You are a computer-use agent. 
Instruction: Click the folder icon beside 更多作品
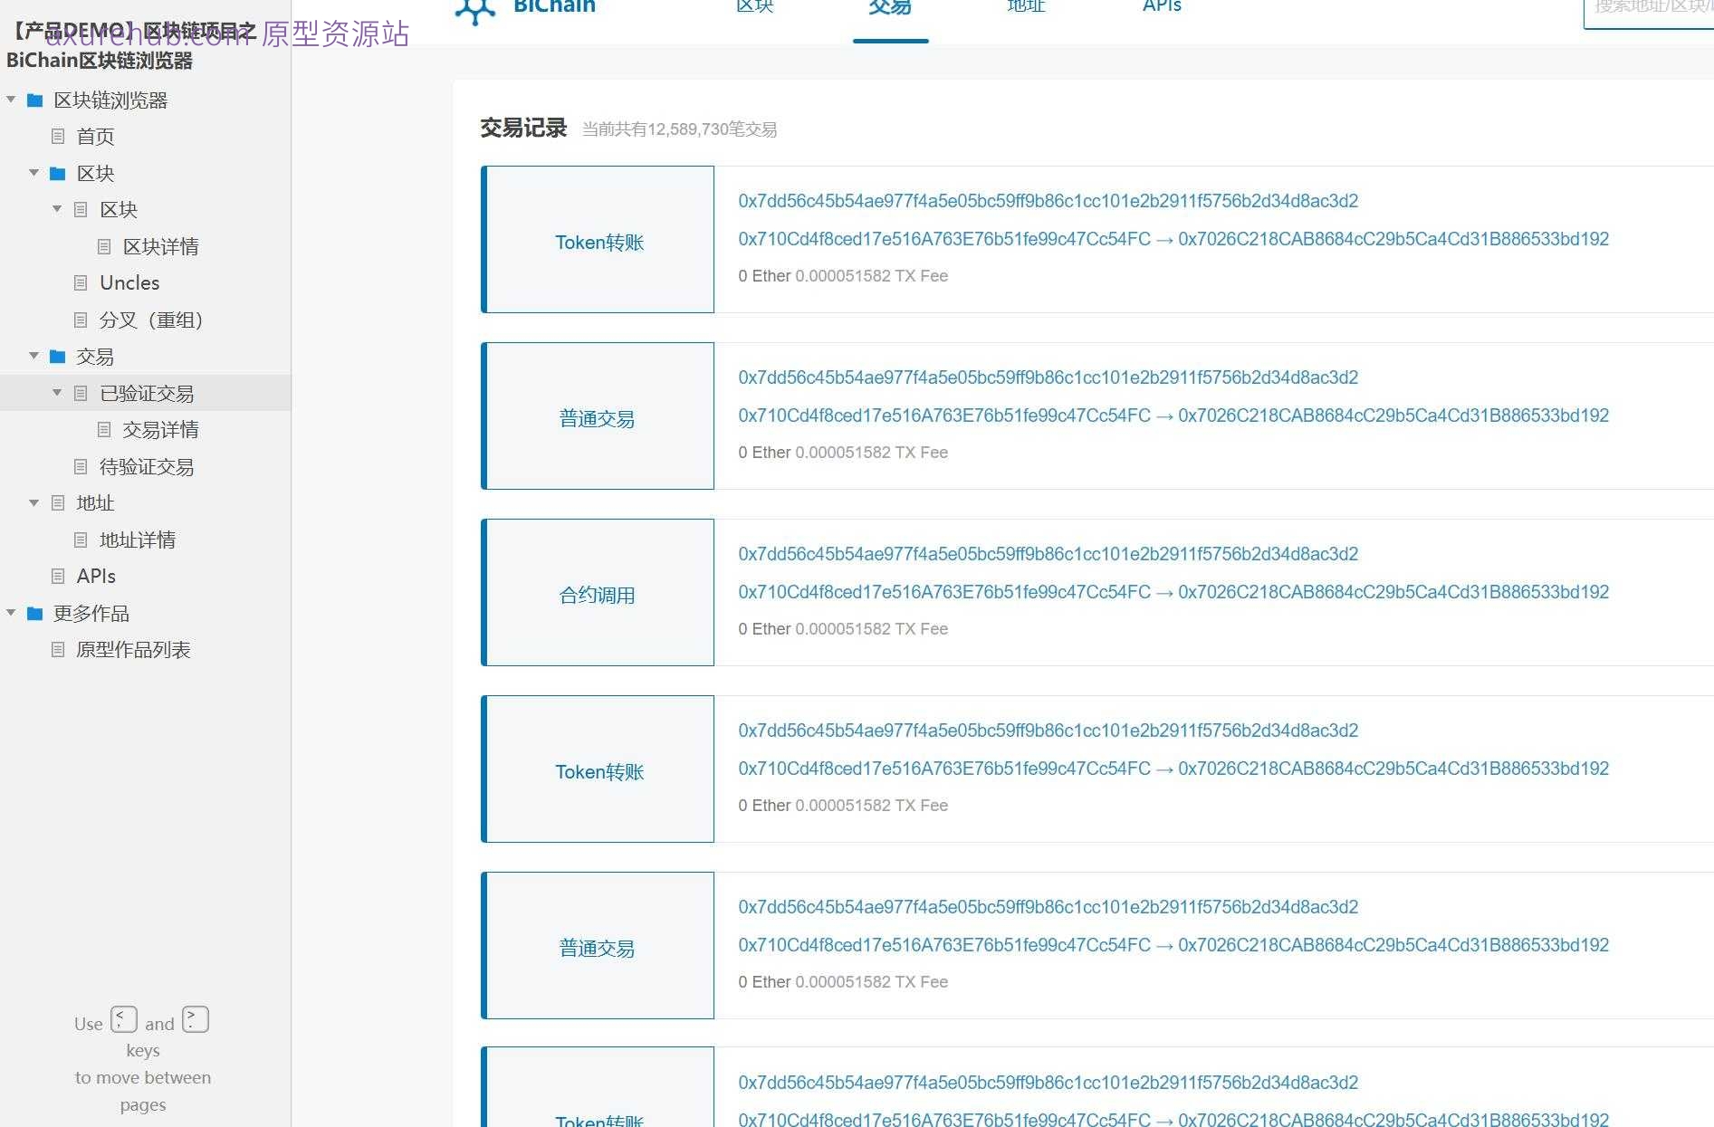(x=35, y=614)
